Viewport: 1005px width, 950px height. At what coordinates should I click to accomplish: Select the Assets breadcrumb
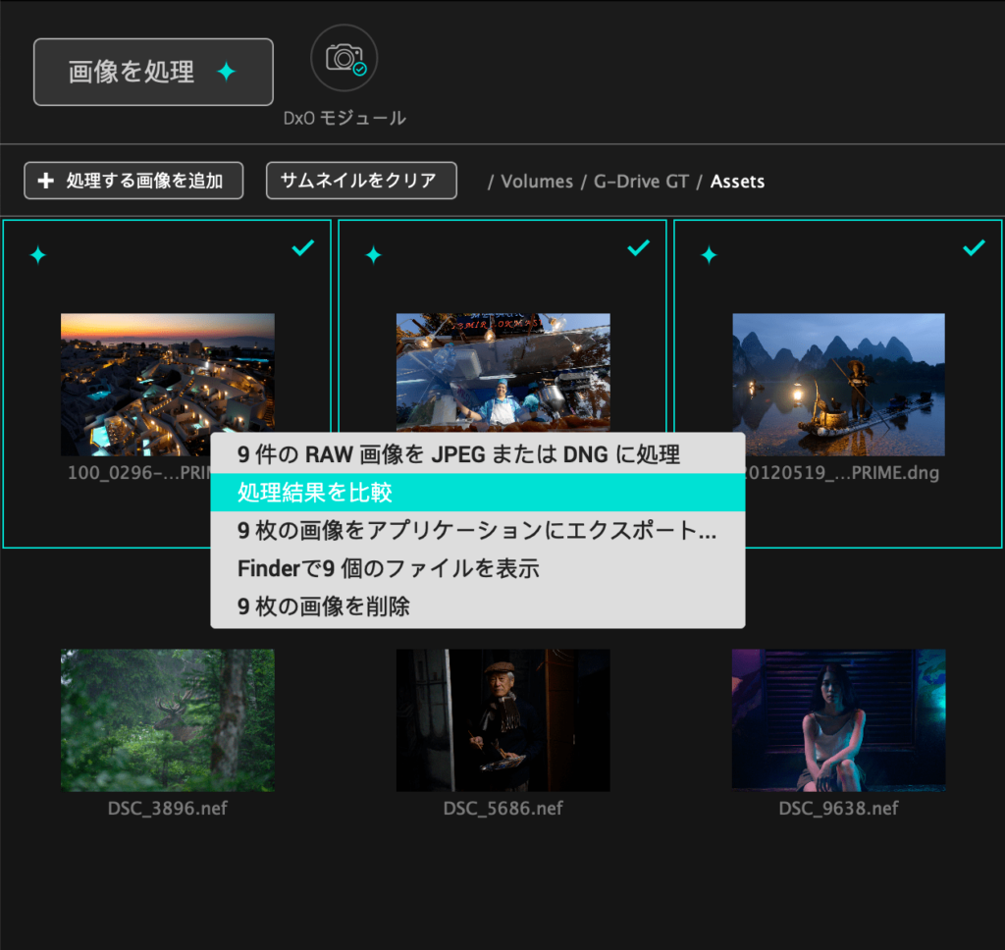(737, 182)
